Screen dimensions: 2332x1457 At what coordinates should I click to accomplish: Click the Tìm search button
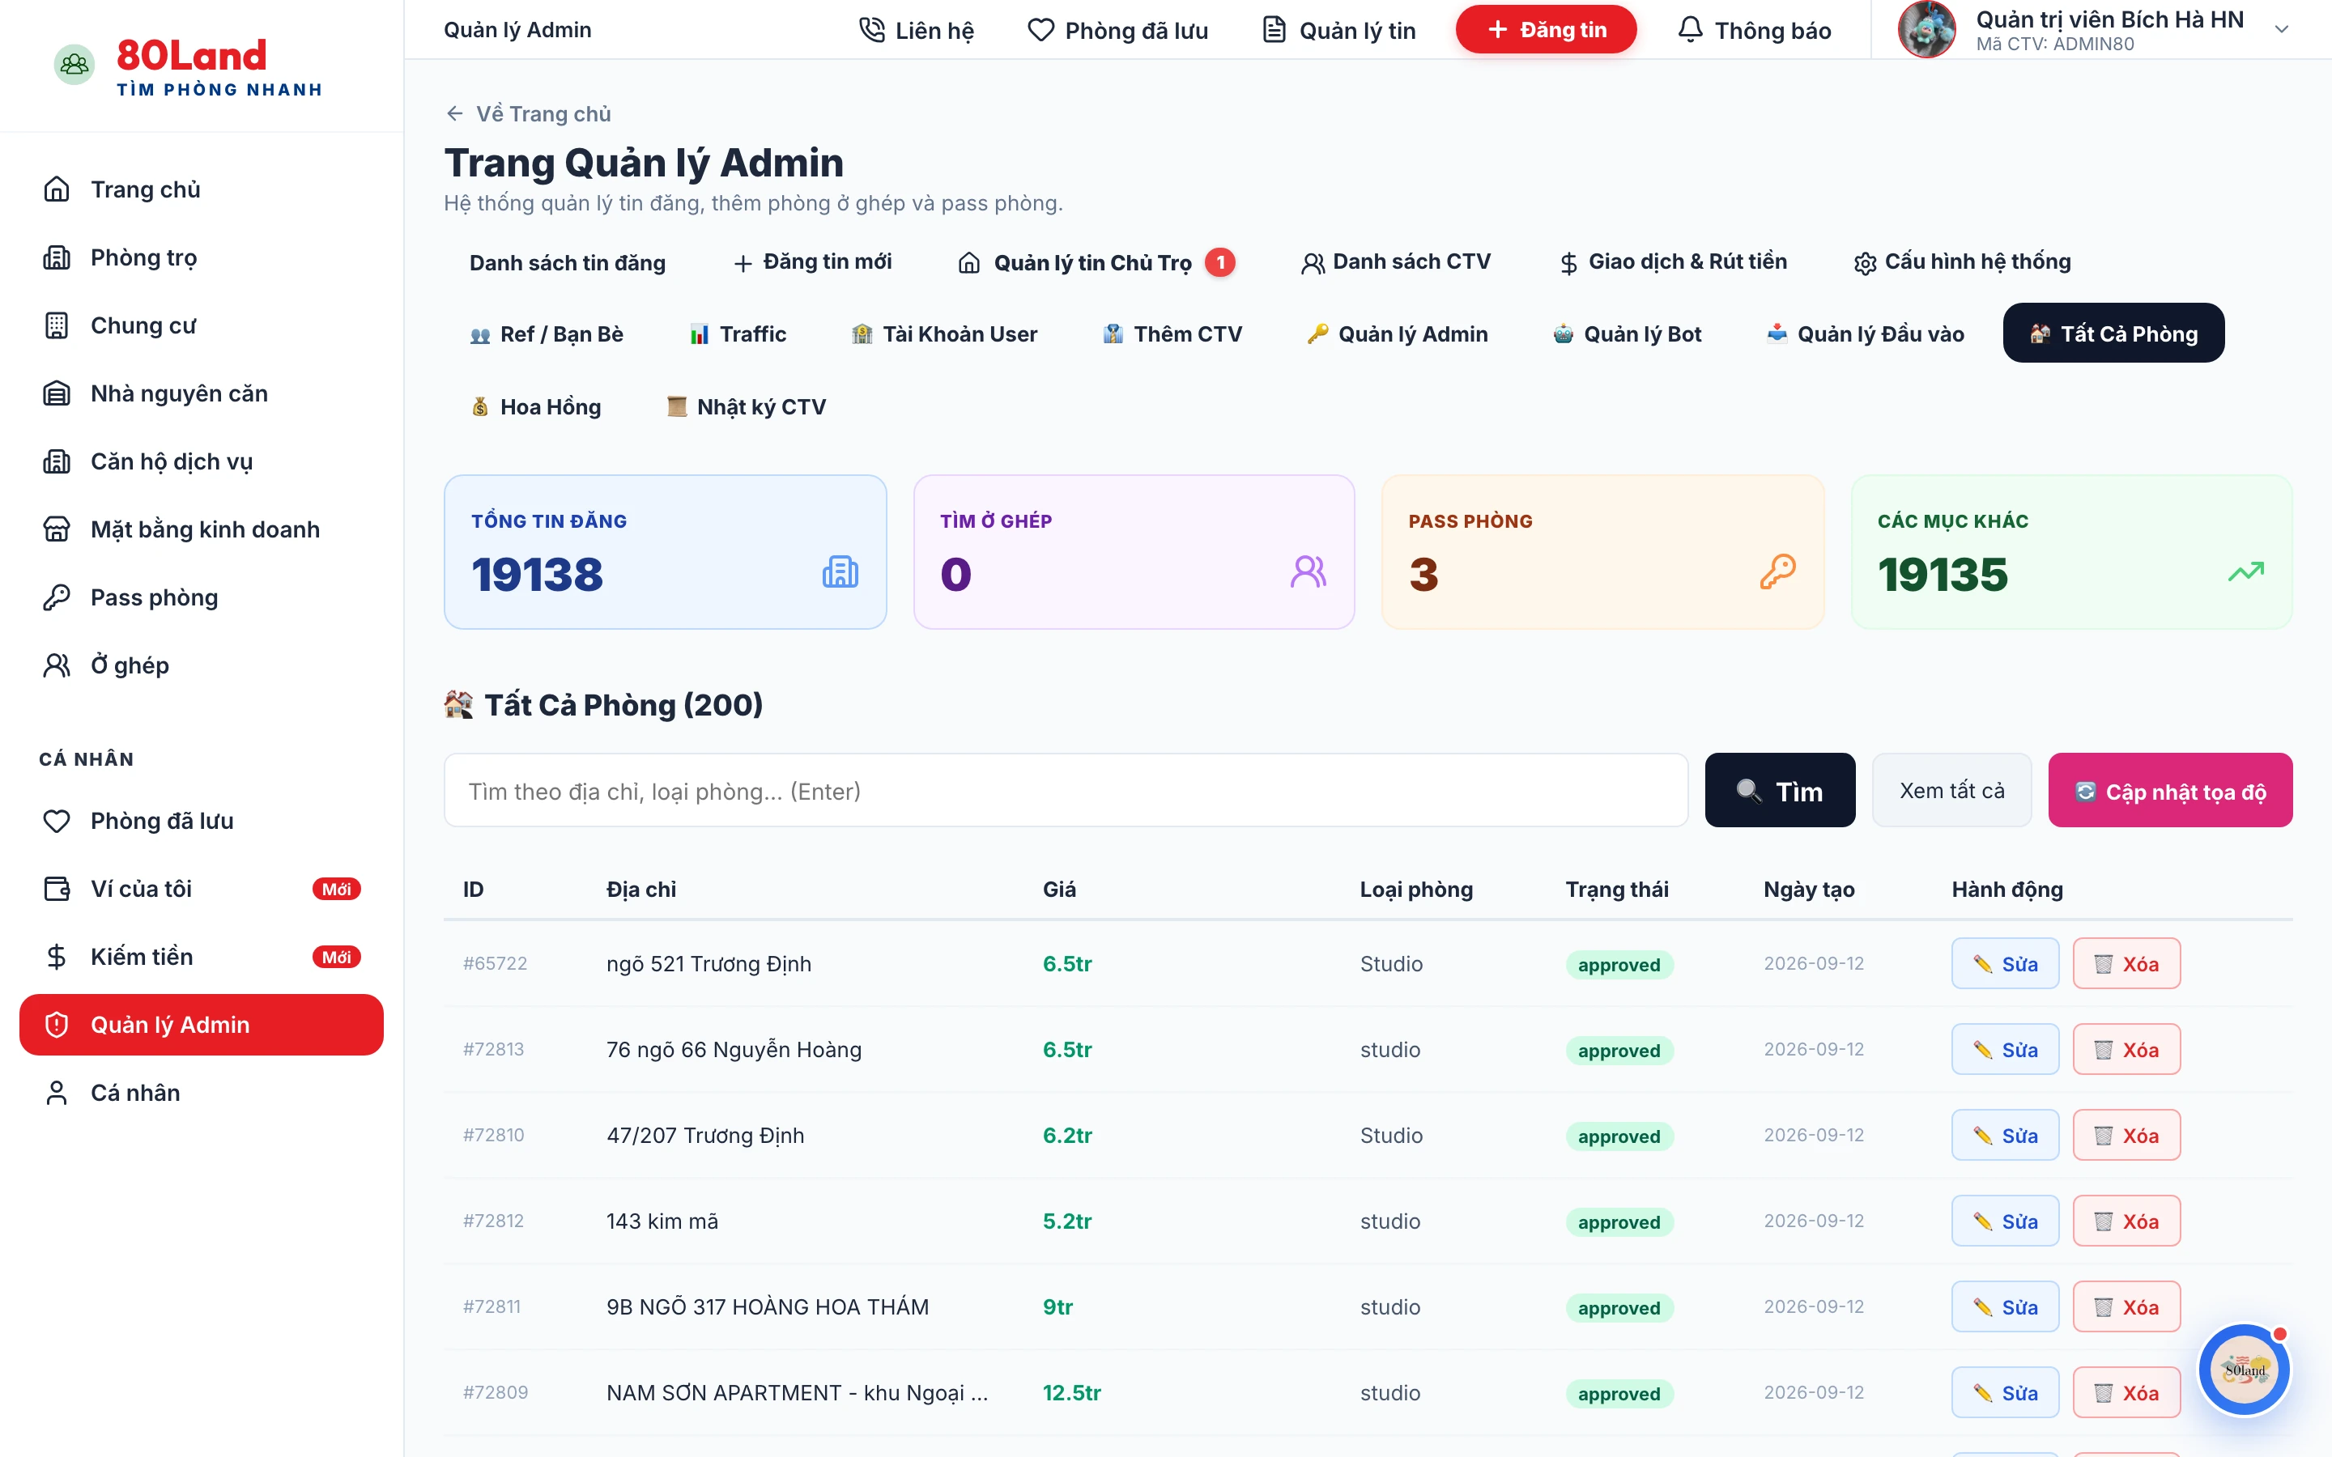tap(1780, 790)
